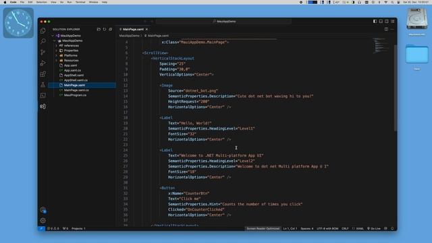The image size is (432, 243).
Task: Change the line ending via CRLF
Action: [x=345, y=228]
